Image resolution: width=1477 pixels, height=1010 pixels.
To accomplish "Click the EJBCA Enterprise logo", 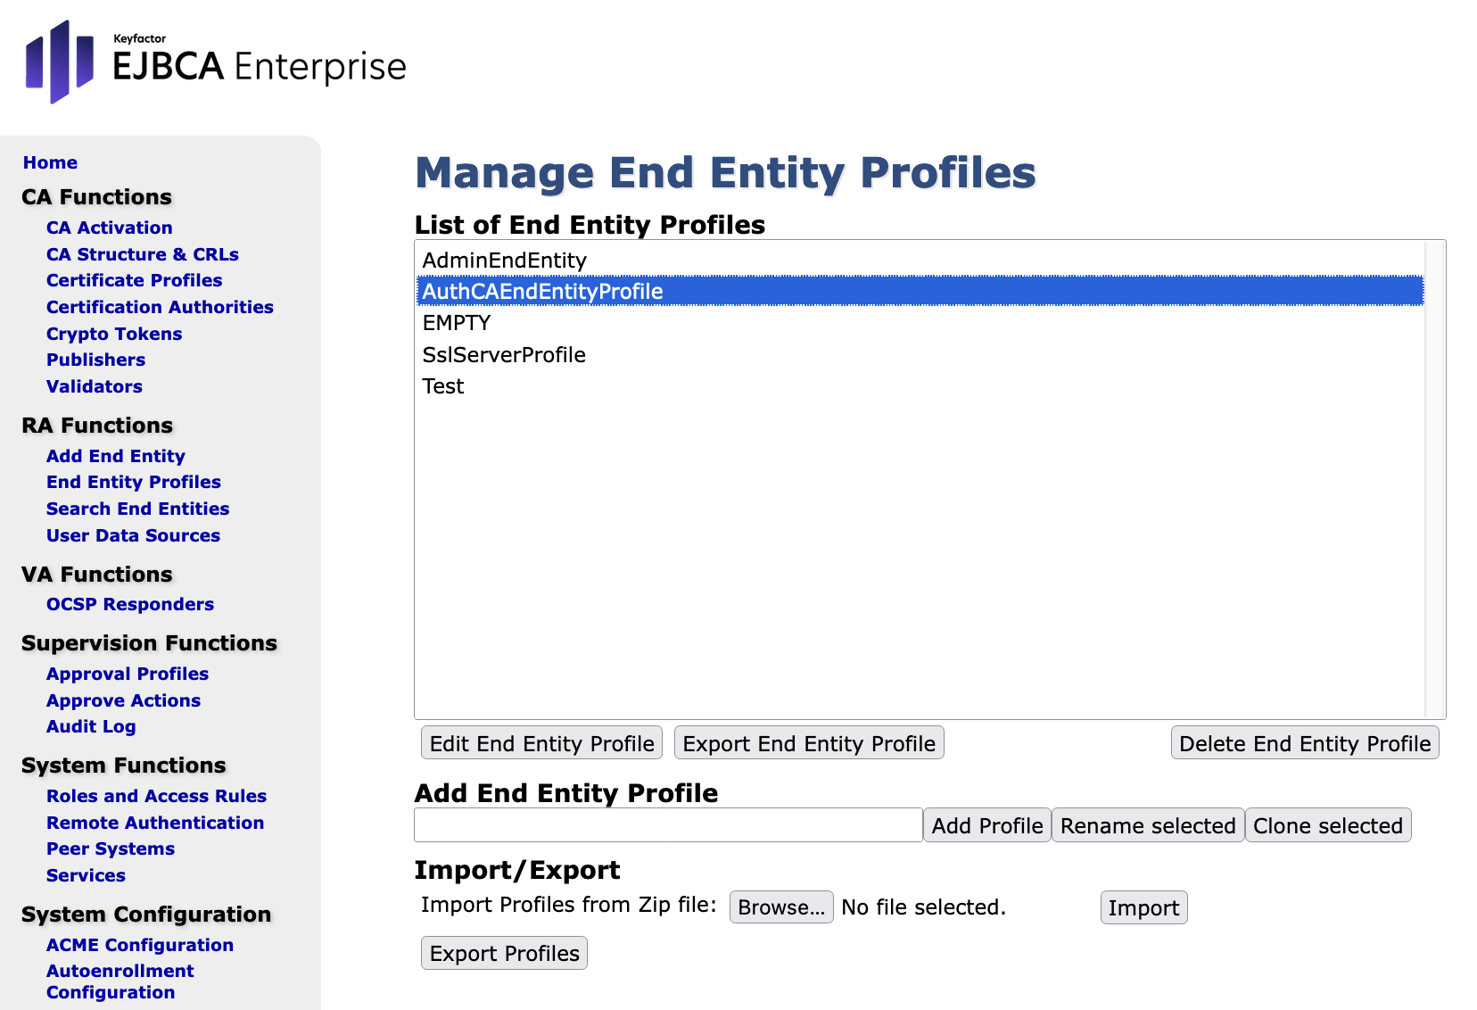I will [x=215, y=62].
